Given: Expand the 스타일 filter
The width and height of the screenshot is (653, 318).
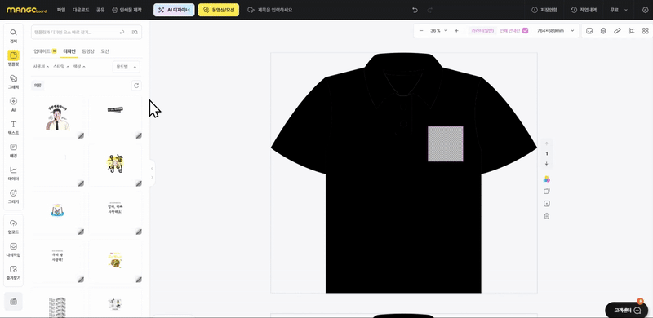Looking at the screenshot, I should [61, 67].
